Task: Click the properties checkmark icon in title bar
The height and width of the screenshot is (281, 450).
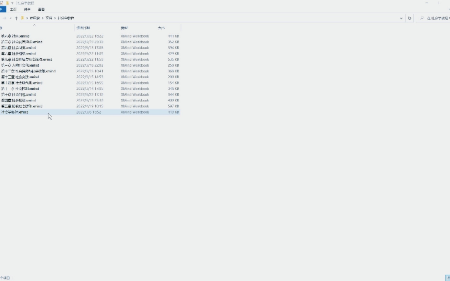Action: 2,3
